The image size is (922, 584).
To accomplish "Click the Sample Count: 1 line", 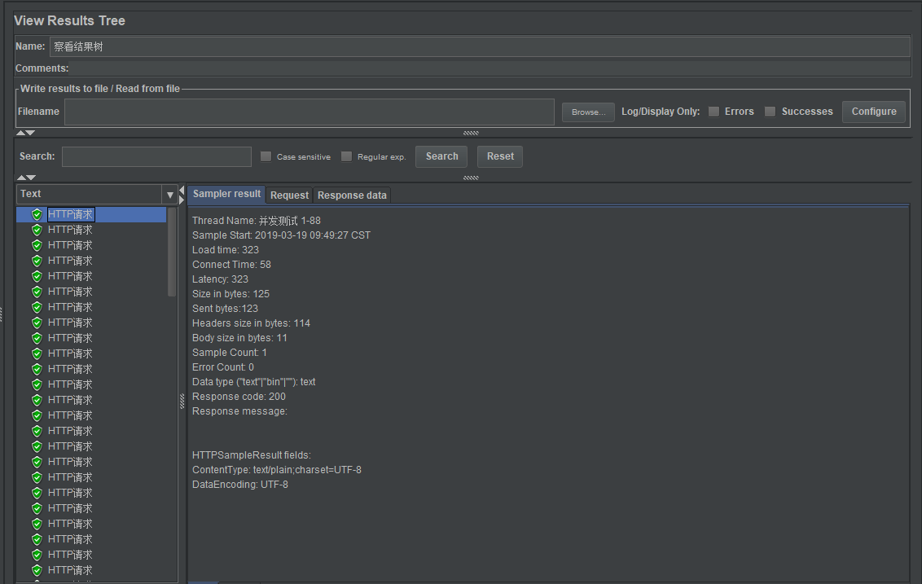I will pos(230,353).
